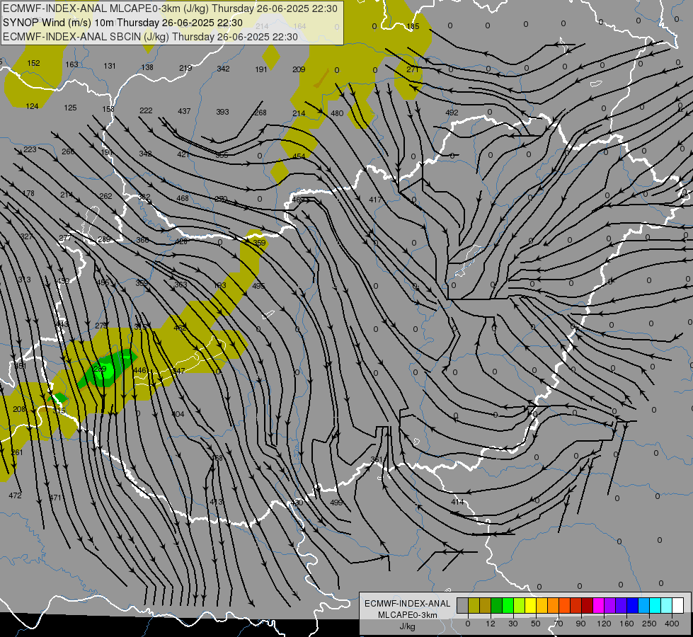Select the bright green legend swatch
This screenshot has width=693, height=637.
pos(508,606)
